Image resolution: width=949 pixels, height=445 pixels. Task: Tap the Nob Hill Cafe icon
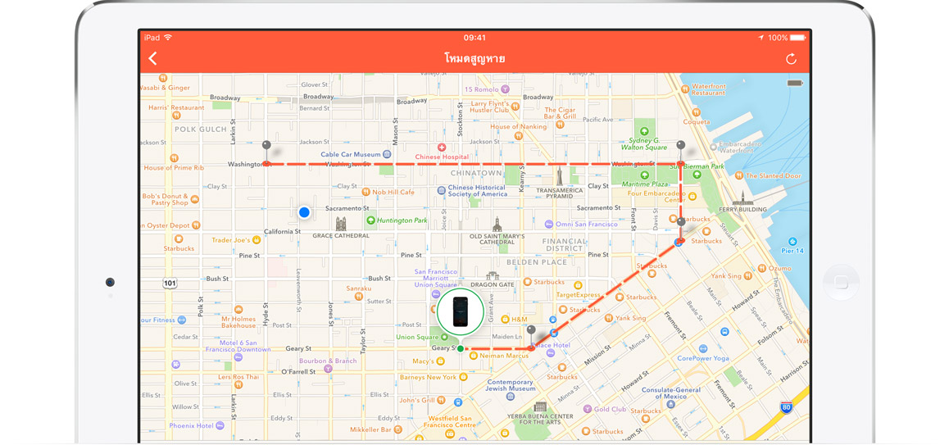pyautogui.click(x=366, y=192)
